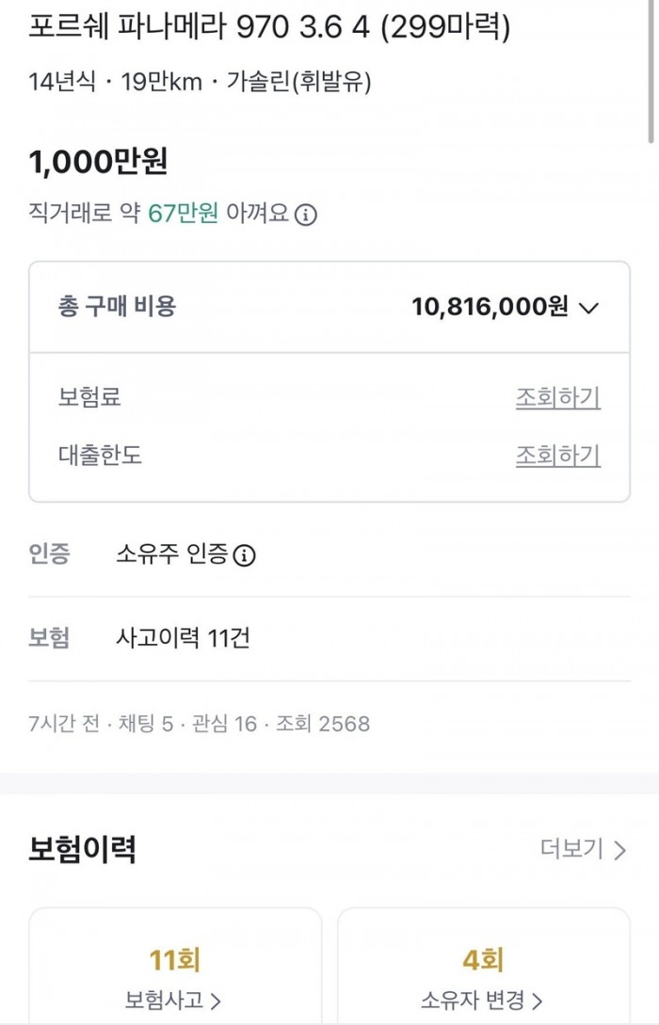Tap the 관심 16 count

224,724
